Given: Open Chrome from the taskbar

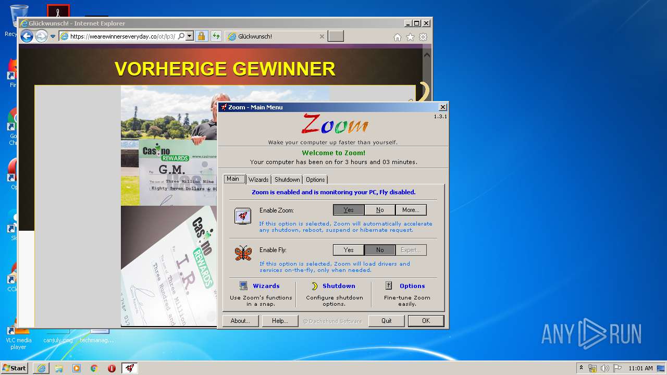Looking at the screenshot, I should [94, 368].
